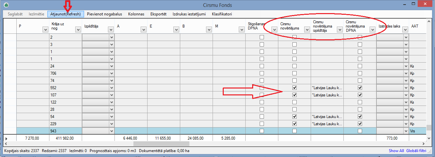Select "Latvijas Lauku k... cell in row 552

tap(327, 88)
